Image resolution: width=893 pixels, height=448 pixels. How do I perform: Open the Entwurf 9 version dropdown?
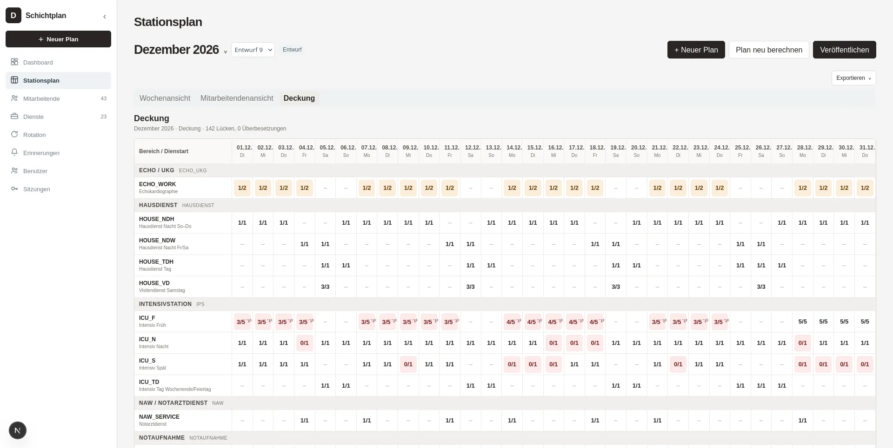[x=253, y=50]
